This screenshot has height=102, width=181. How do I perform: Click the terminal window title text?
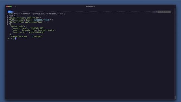[x=90, y=7]
